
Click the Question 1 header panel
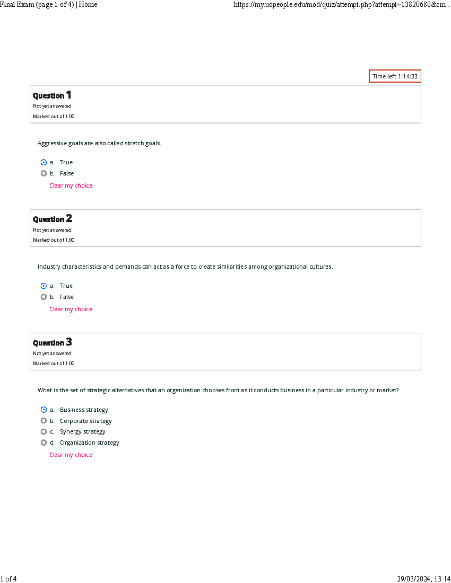(225, 104)
